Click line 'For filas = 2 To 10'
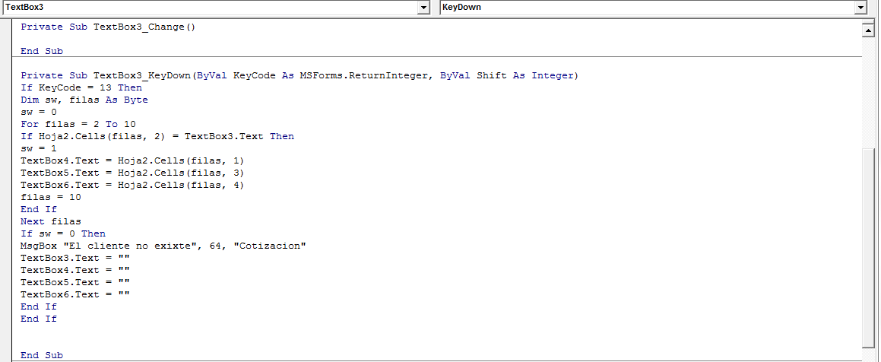This screenshot has width=881, height=362. click(78, 124)
